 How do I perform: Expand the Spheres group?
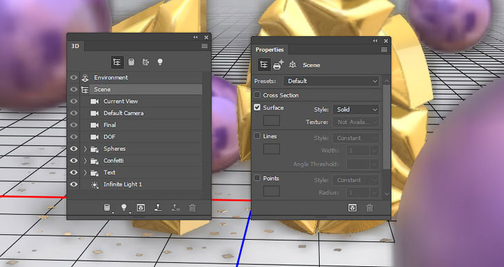pos(86,149)
